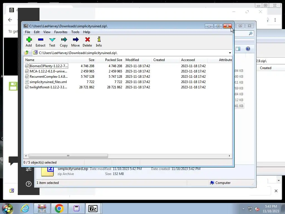Select simplicityruined_files.xml
The width and height of the screenshot is (285, 214).
pos(48,82)
